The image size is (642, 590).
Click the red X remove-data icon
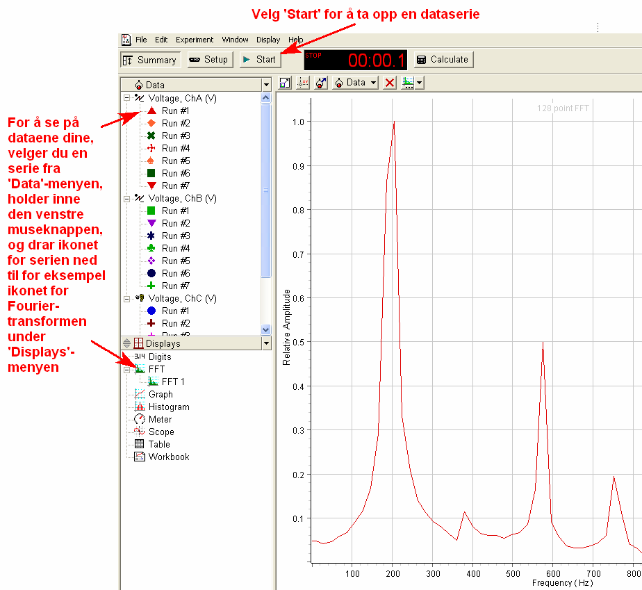390,83
